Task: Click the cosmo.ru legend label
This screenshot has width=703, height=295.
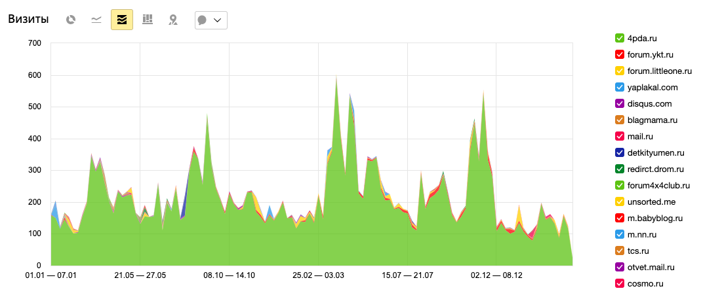Action: click(x=645, y=283)
